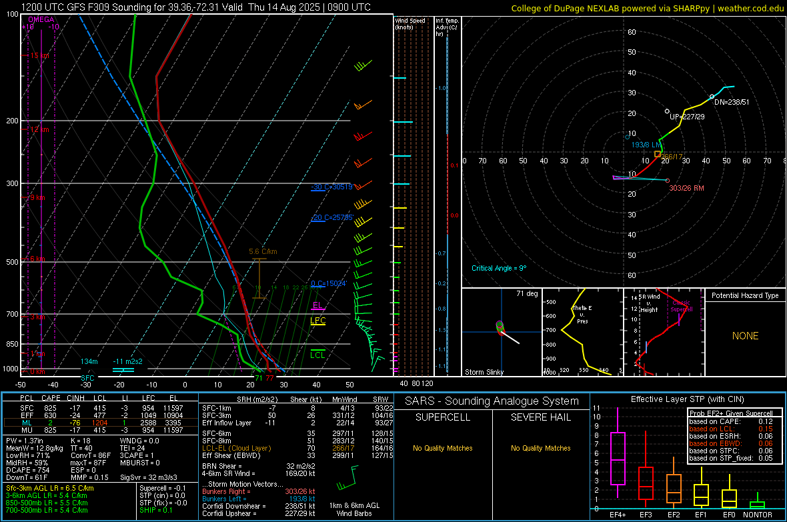Click the '-20 C=25785' level label
This screenshot has width=787, height=522.
click(x=331, y=218)
